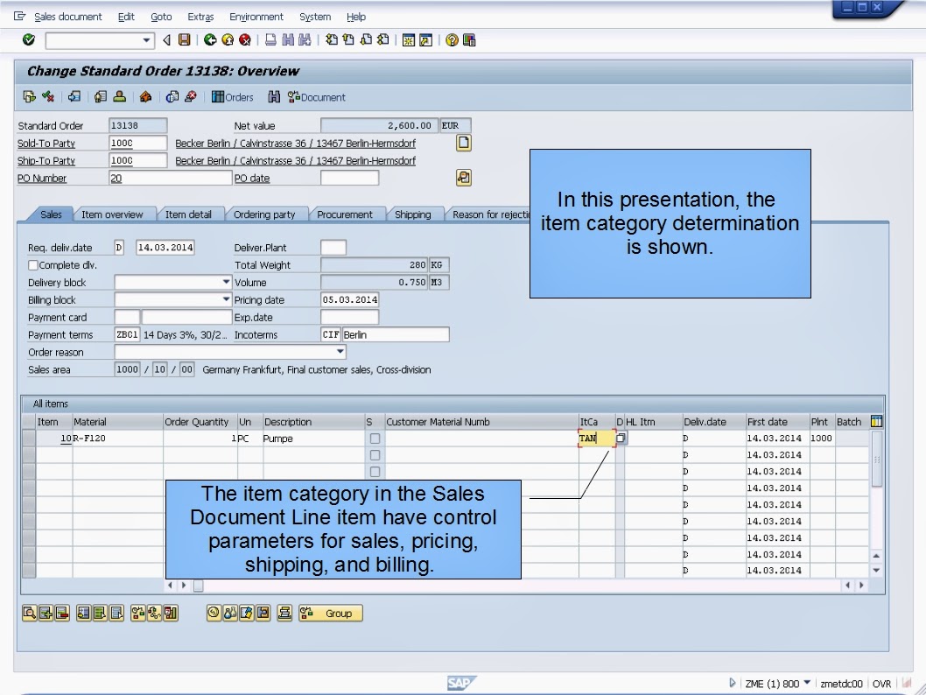Open the Environment menu
Screen dimensions: 926x695
(x=256, y=16)
